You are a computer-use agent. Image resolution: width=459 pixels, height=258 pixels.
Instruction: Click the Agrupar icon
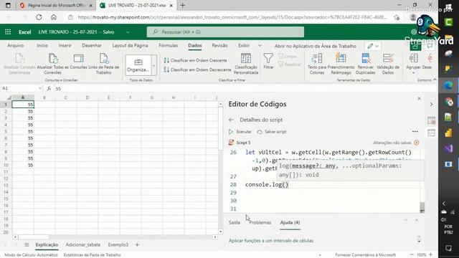pos(413,58)
